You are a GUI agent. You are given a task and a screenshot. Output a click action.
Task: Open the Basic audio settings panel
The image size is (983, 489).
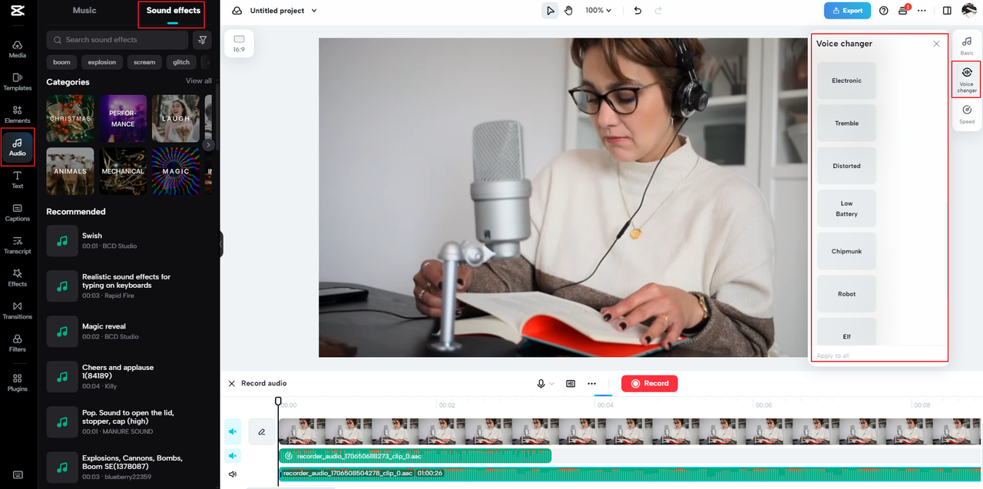click(967, 45)
